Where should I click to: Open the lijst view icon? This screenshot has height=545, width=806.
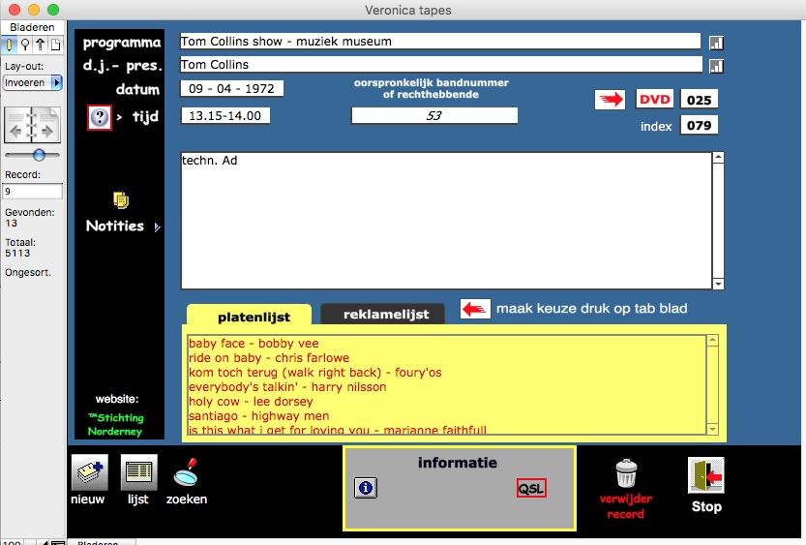point(138,472)
